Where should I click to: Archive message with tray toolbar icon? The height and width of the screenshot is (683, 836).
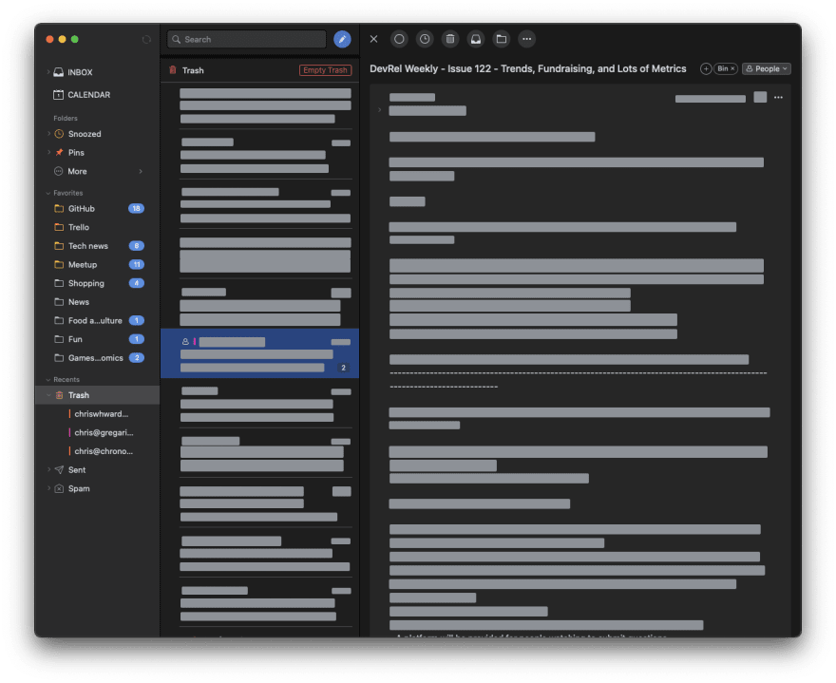476,39
